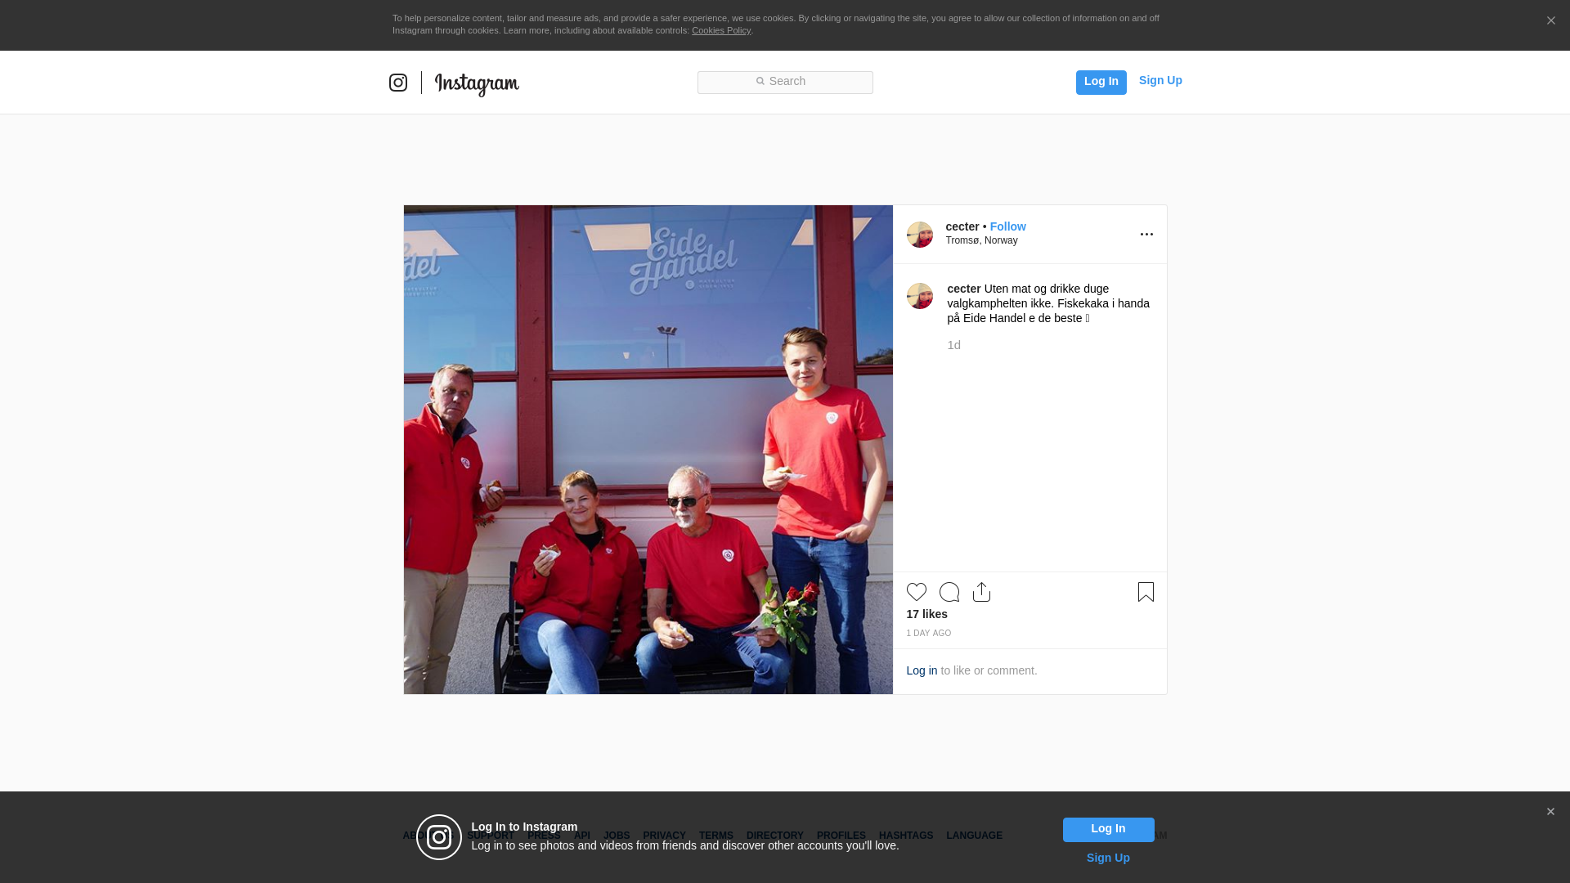Open Tromsø, Norway location link
The width and height of the screenshot is (1570, 883).
(x=982, y=240)
